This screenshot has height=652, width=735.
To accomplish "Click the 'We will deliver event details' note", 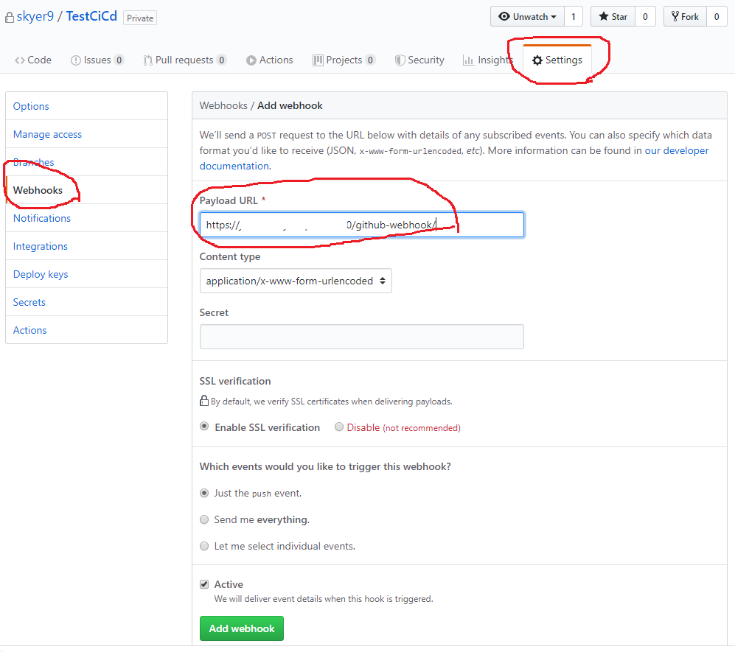I will tap(324, 599).
